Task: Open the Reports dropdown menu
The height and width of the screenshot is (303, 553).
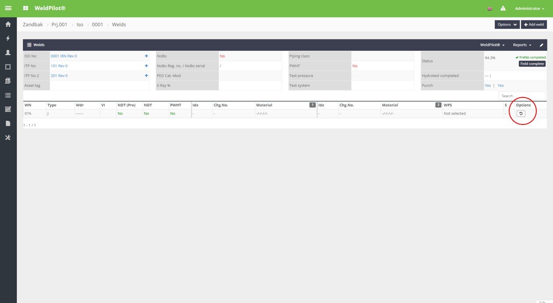Action: [522, 45]
